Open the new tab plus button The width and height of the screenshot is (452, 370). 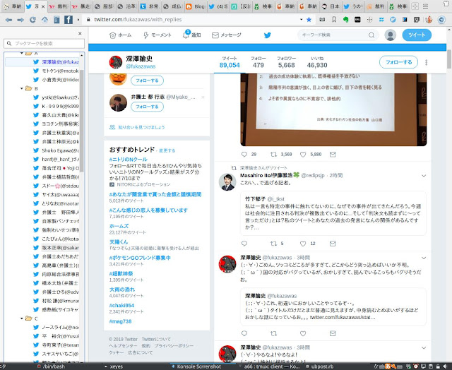(x=415, y=6)
